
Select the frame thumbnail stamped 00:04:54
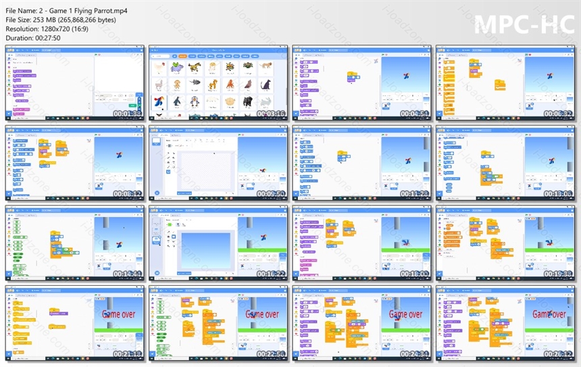[362, 83]
